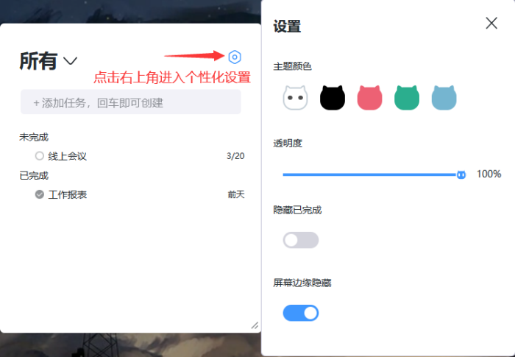The image size is (515, 357).
Task: Click the 添加任务 input field
Action: click(x=131, y=102)
